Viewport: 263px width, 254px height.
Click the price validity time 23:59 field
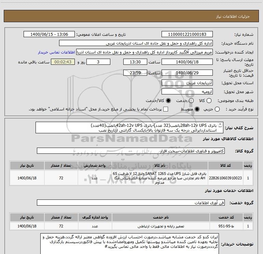point(135,73)
